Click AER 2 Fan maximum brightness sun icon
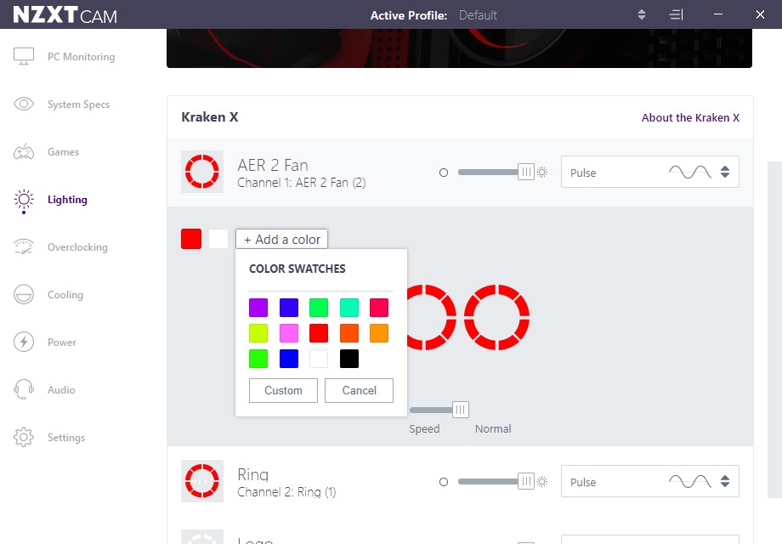 tap(542, 173)
